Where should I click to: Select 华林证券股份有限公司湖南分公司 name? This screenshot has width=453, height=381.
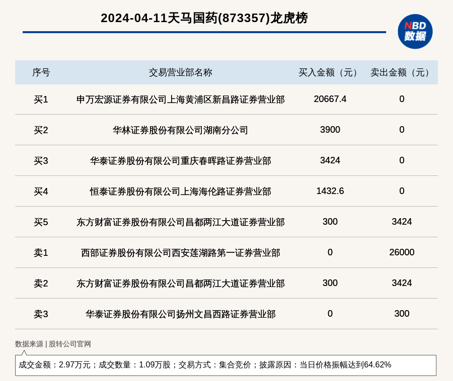pos(181,130)
